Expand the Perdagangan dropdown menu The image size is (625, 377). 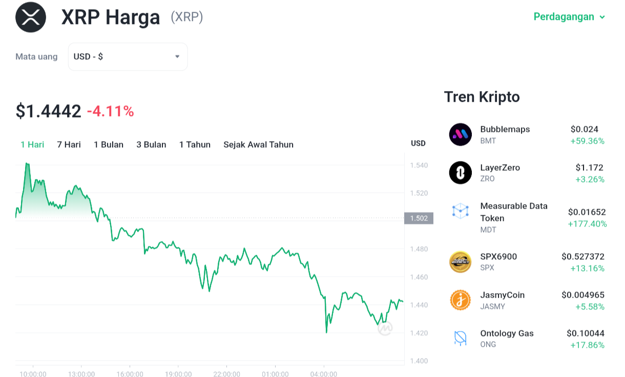[569, 17]
